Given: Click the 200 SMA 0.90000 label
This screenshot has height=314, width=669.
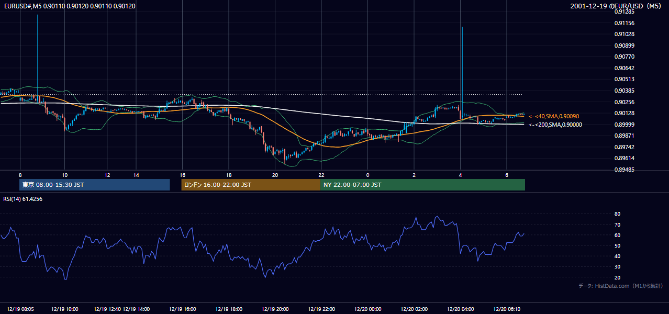Looking at the screenshot, I should pyautogui.click(x=555, y=125).
